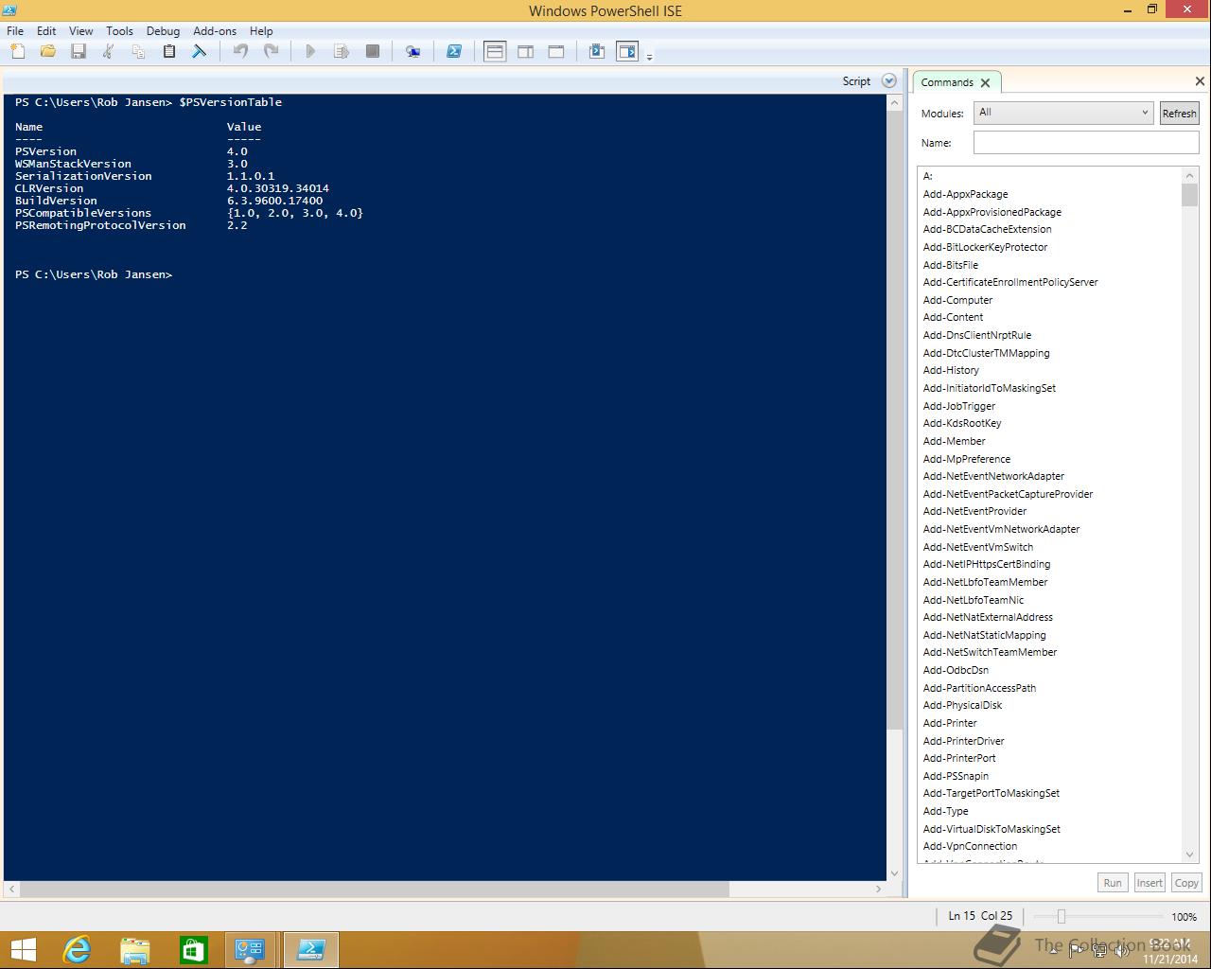Select Add-BitLockerKeyProtector command
The image size is (1211, 969).
985,247
